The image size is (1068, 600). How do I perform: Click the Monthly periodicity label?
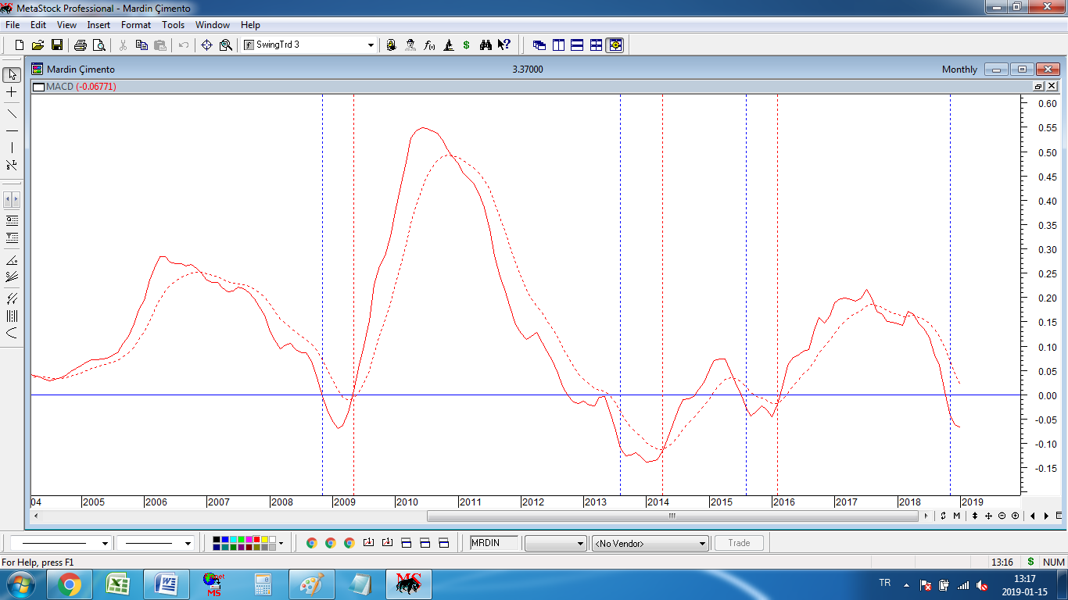(x=959, y=70)
